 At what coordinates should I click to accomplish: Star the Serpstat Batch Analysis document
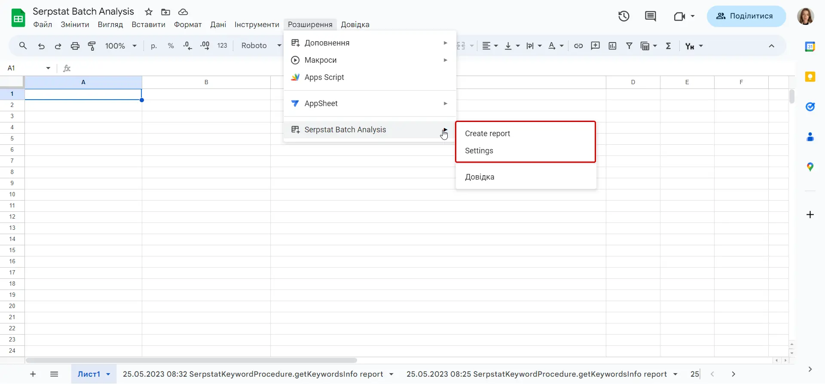(x=149, y=12)
